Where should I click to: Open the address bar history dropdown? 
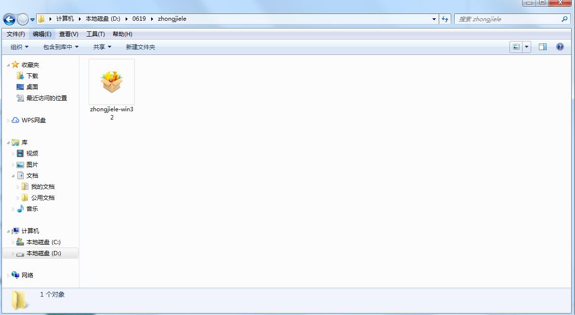(434, 19)
